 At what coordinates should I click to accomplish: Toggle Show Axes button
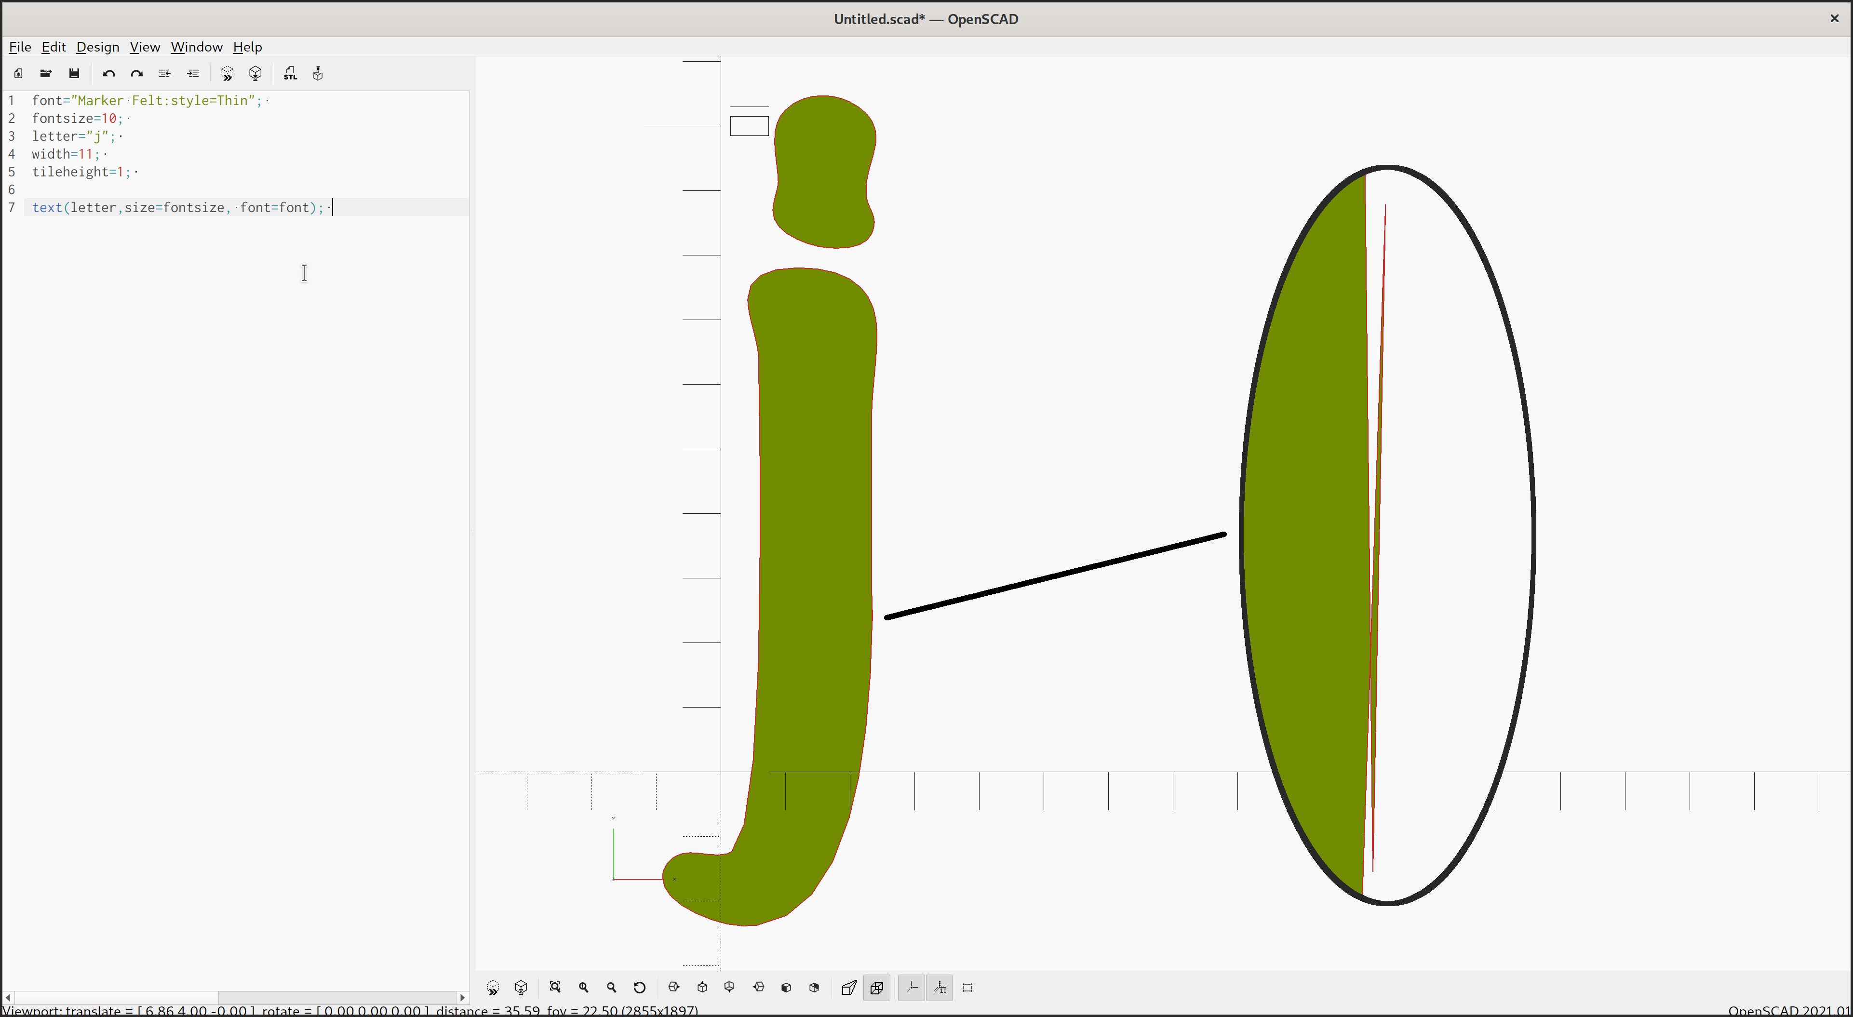click(912, 988)
